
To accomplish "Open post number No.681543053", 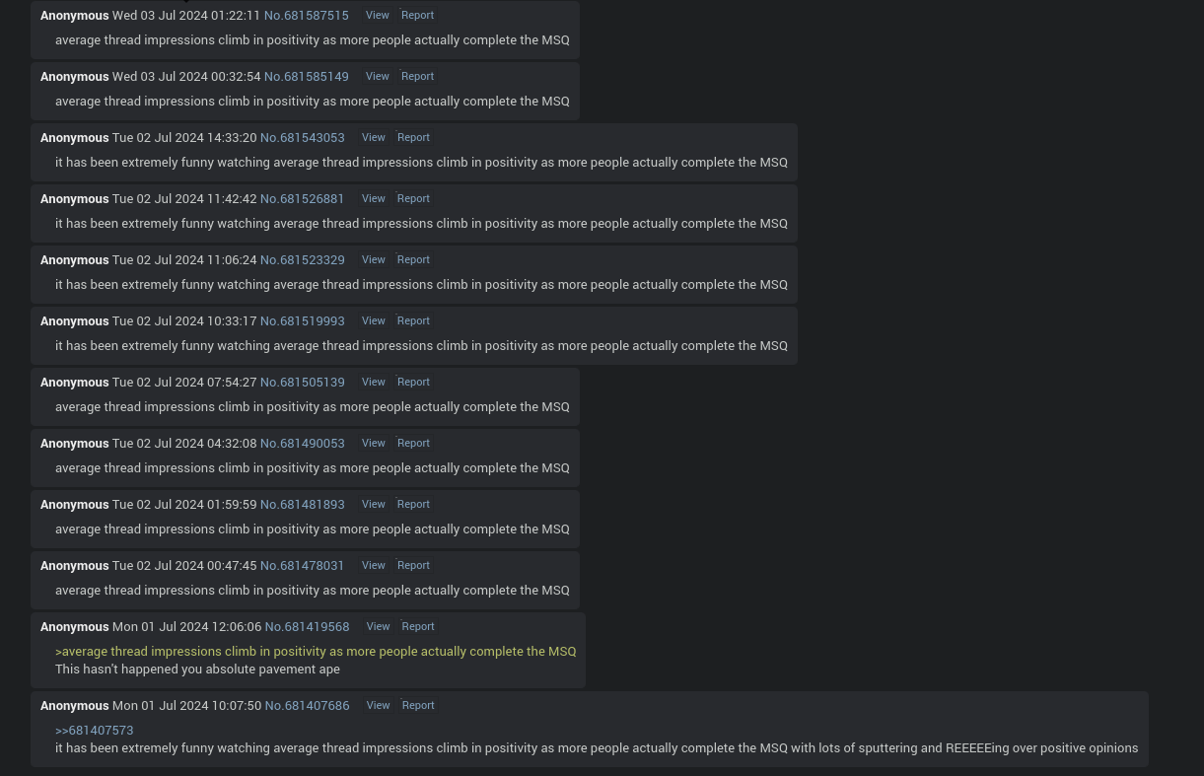I will (x=302, y=137).
